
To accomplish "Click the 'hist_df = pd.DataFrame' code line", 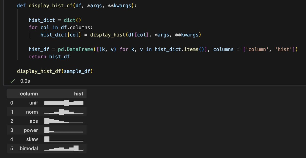I will pos(163,49).
